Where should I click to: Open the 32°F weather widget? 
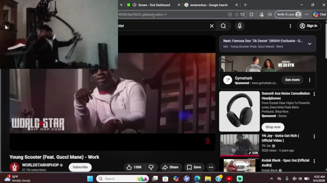click(17, 178)
